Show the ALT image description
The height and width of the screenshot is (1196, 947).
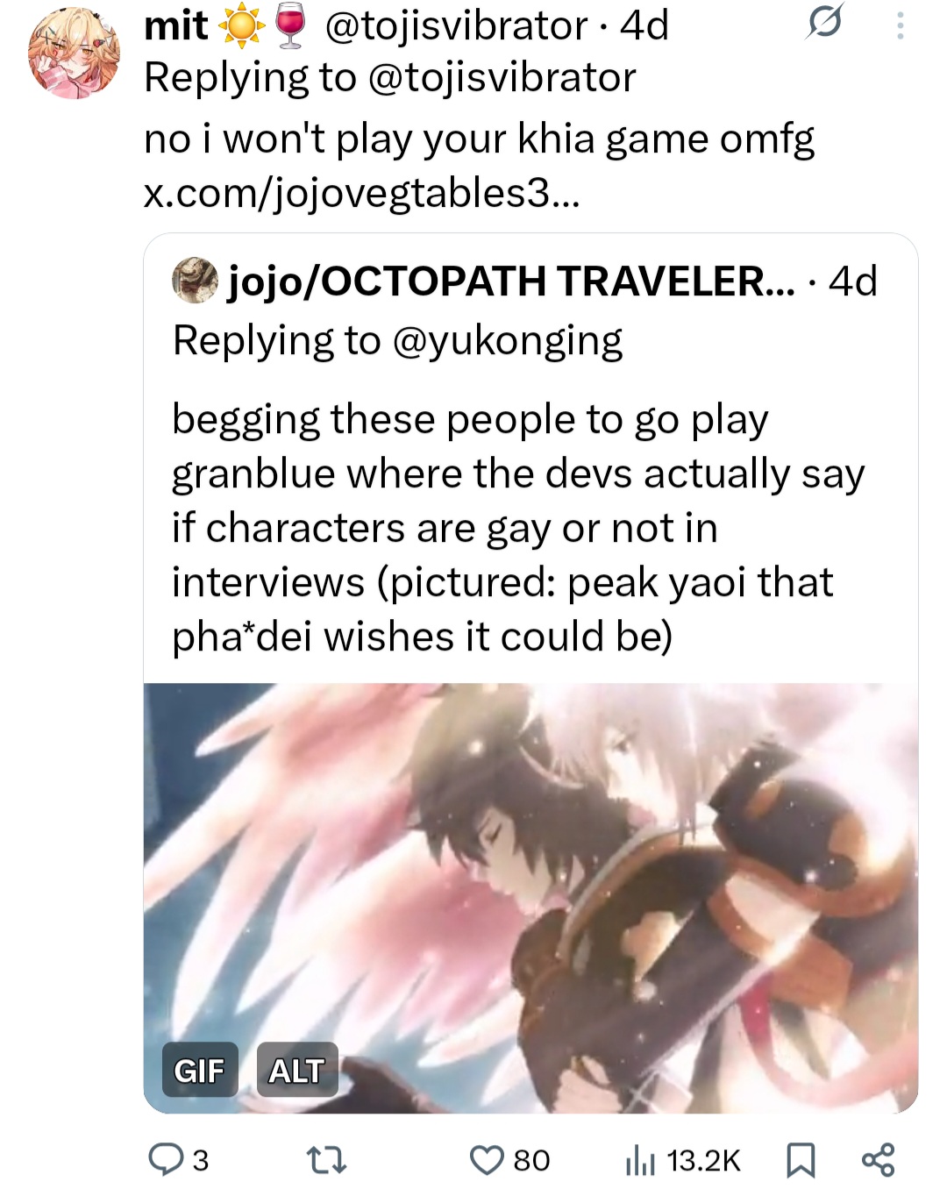(296, 1070)
